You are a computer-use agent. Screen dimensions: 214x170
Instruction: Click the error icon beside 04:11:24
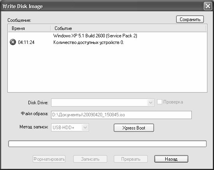[x=13, y=42]
